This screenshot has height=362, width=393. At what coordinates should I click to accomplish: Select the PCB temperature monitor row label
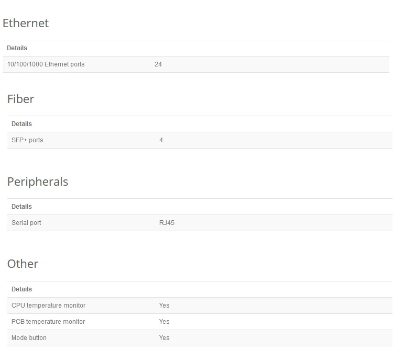pyautogui.click(x=48, y=322)
